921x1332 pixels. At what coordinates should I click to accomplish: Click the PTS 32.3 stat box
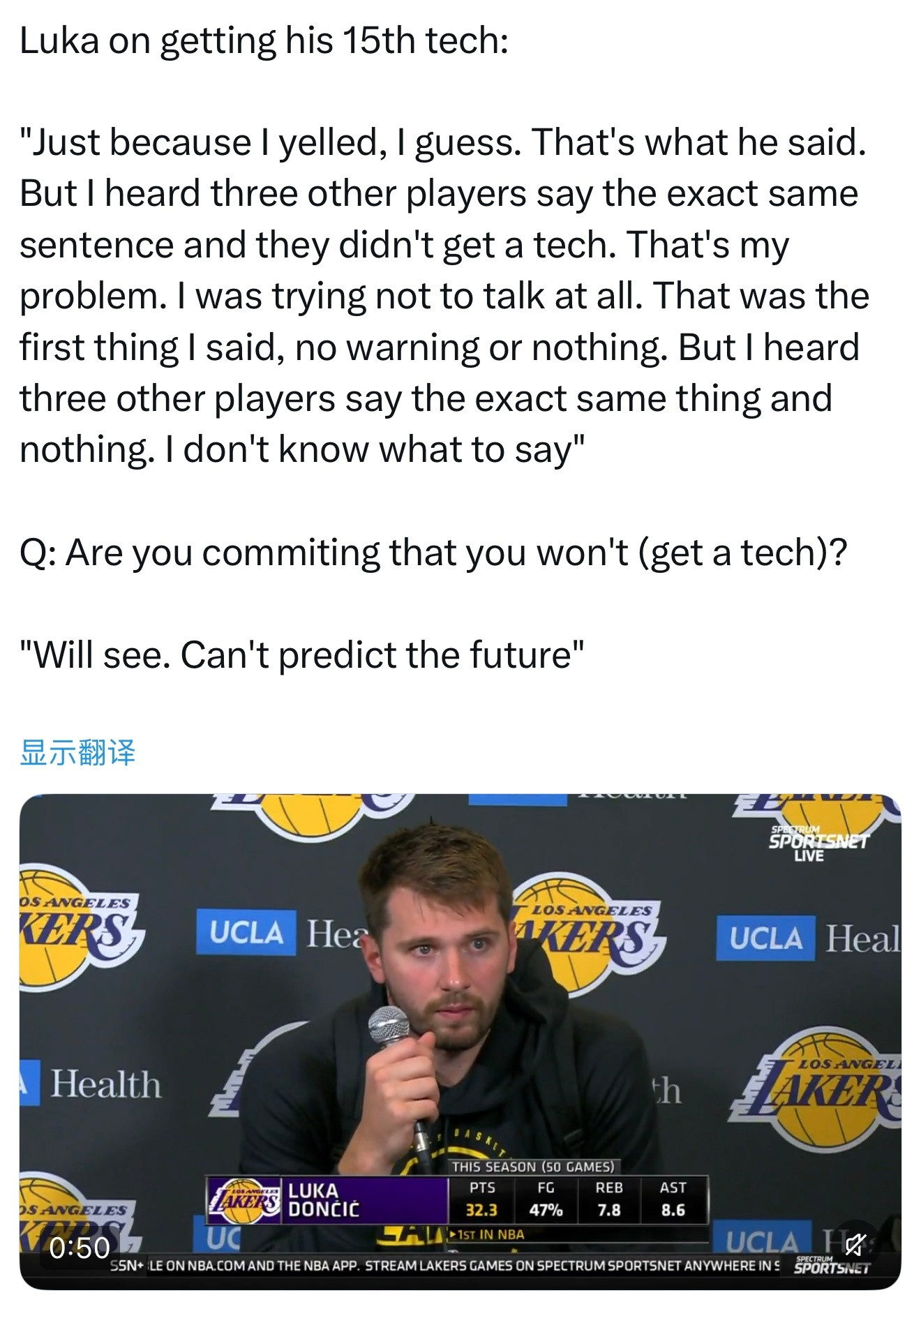[x=481, y=1199]
